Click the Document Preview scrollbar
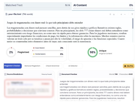 tap(133, 90)
